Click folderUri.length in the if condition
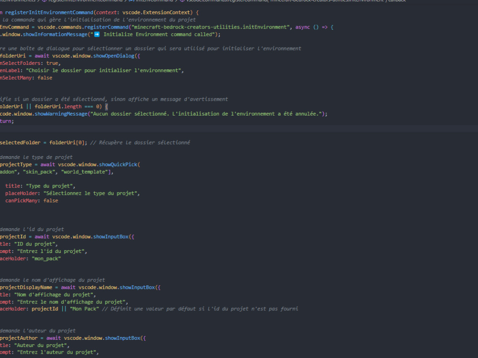The width and height of the screenshot is (478, 358). (x=58, y=106)
